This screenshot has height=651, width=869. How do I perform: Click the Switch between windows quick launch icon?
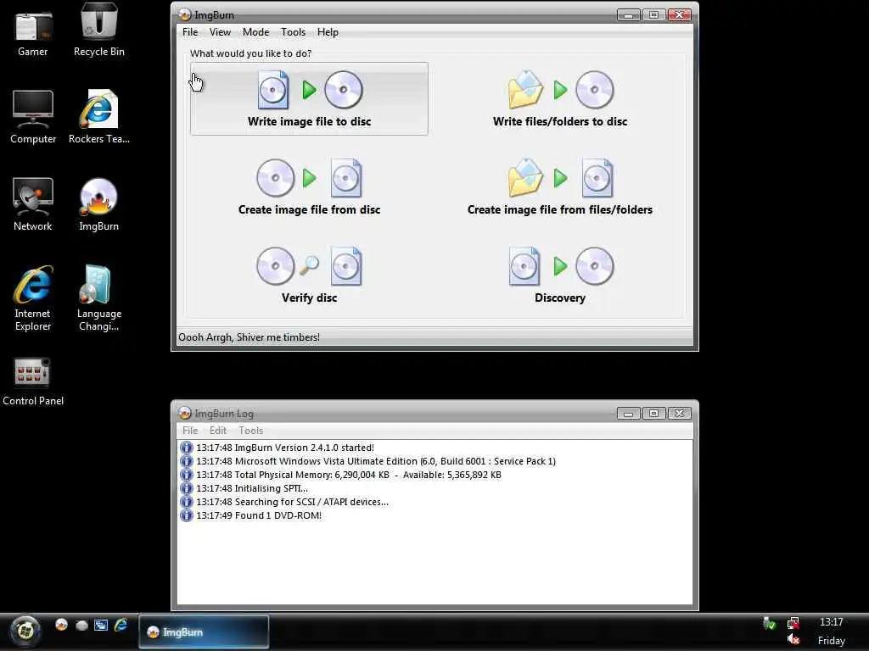[x=101, y=625]
